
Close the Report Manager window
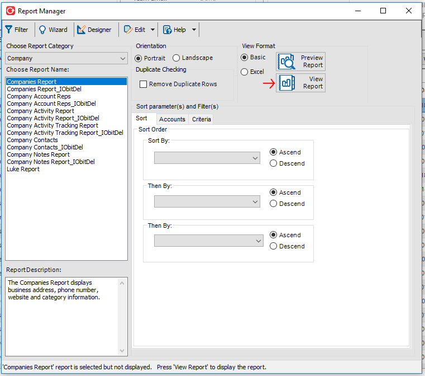coord(408,11)
